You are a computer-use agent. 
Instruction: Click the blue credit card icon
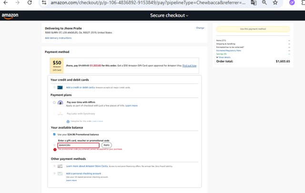[x=60, y=87]
